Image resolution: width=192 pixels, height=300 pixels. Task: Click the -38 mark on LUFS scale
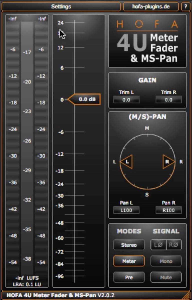[27, 259]
